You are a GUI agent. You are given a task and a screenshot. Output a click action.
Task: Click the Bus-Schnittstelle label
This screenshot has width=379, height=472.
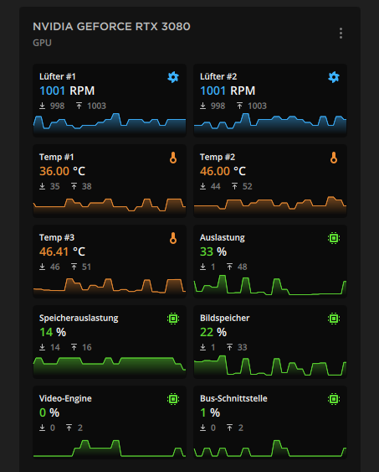pyautogui.click(x=233, y=398)
